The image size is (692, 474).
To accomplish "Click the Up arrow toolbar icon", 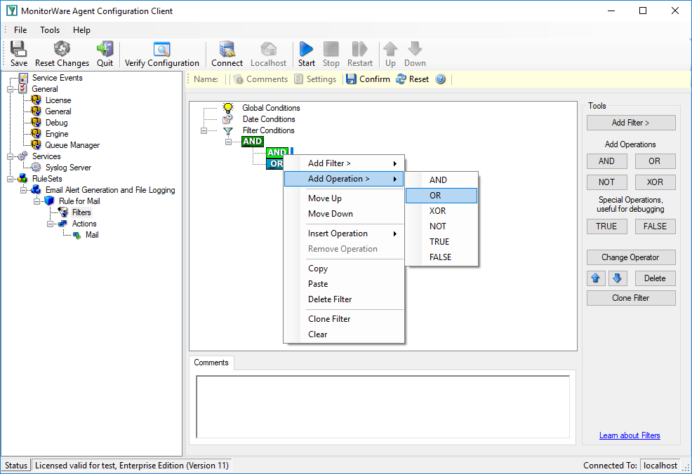I will 390,49.
